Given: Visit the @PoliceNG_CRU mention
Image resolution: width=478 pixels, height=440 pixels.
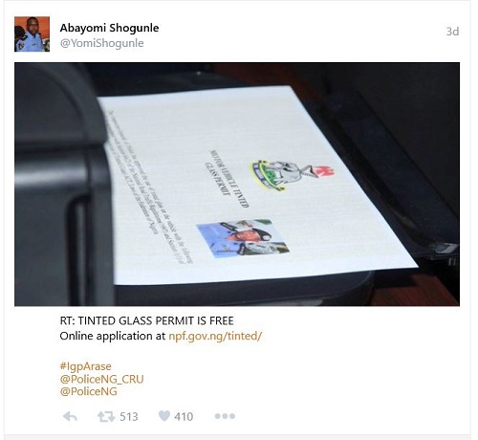Looking at the screenshot, I should pyautogui.click(x=101, y=379).
